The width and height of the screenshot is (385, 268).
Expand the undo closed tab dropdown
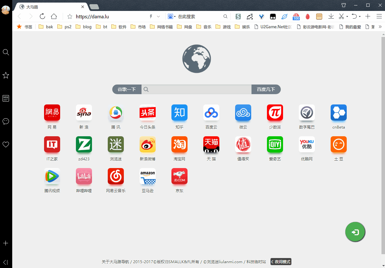[x=360, y=16]
